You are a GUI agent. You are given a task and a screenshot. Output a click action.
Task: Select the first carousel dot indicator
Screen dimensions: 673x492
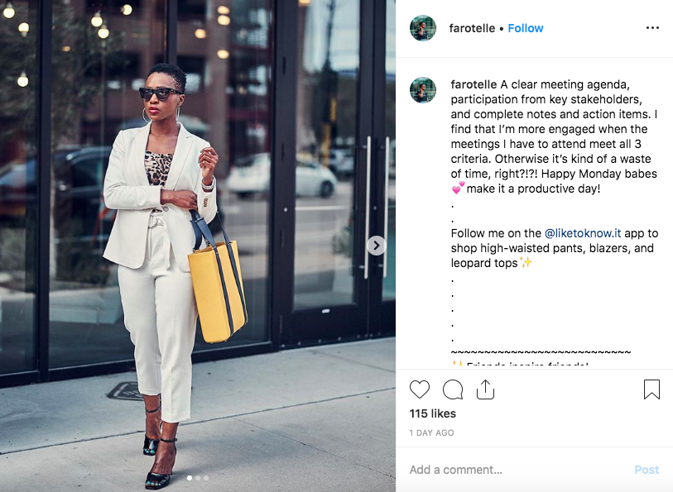pyautogui.click(x=190, y=477)
